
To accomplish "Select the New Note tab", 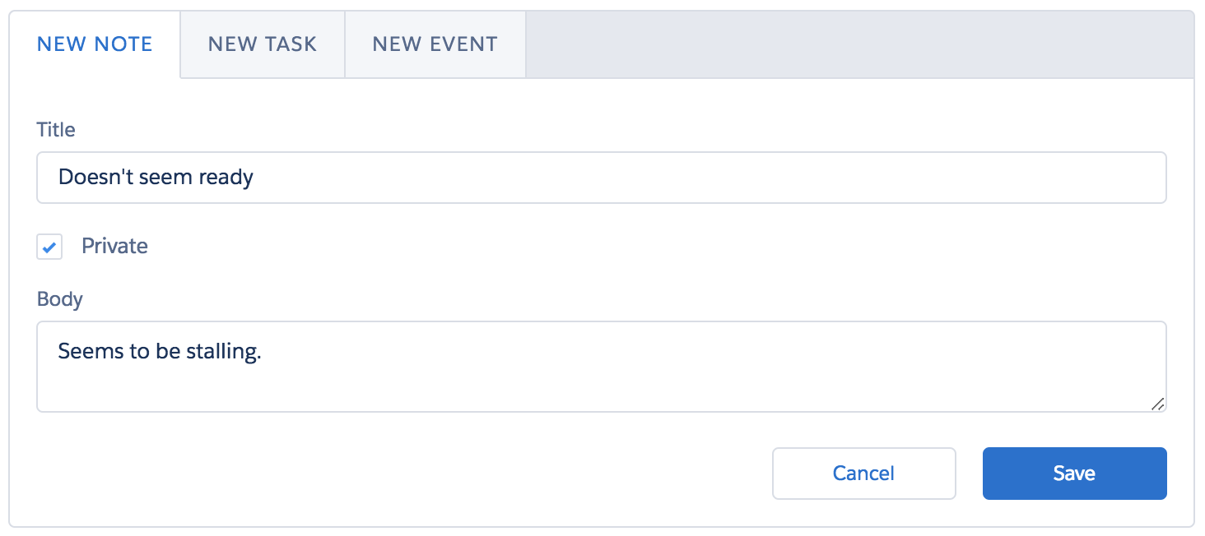I will point(95,44).
